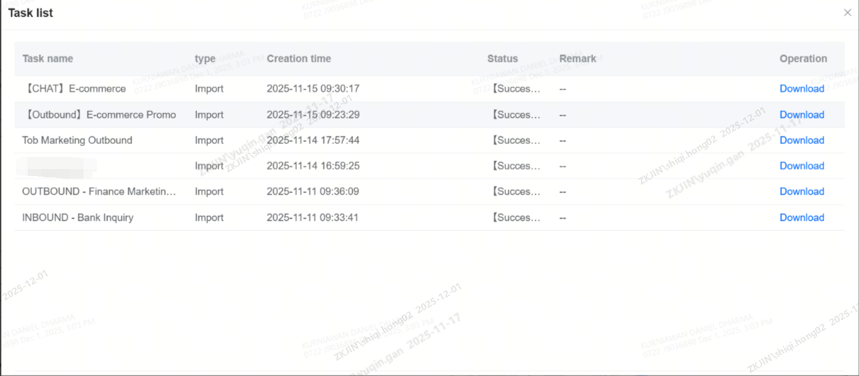Download task created at 2025-11-14 16:59:25
The height and width of the screenshot is (376, 859).
tap(801, 166)
